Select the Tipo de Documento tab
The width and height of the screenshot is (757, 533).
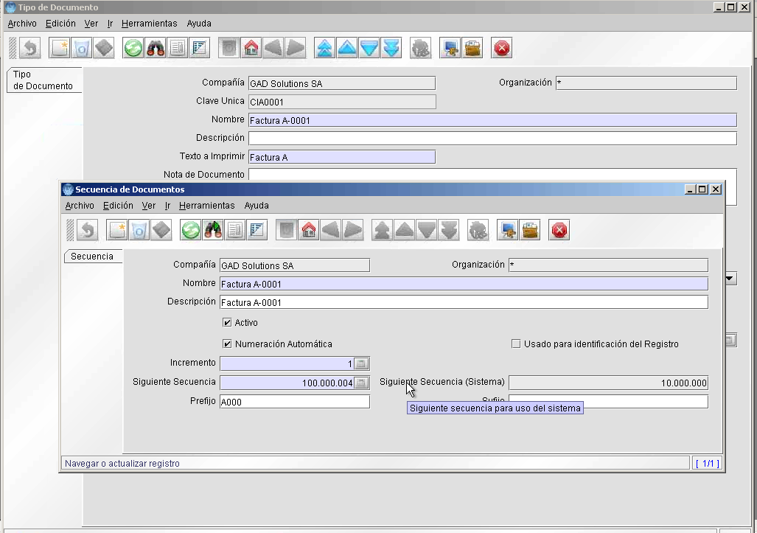click(43, 80)
